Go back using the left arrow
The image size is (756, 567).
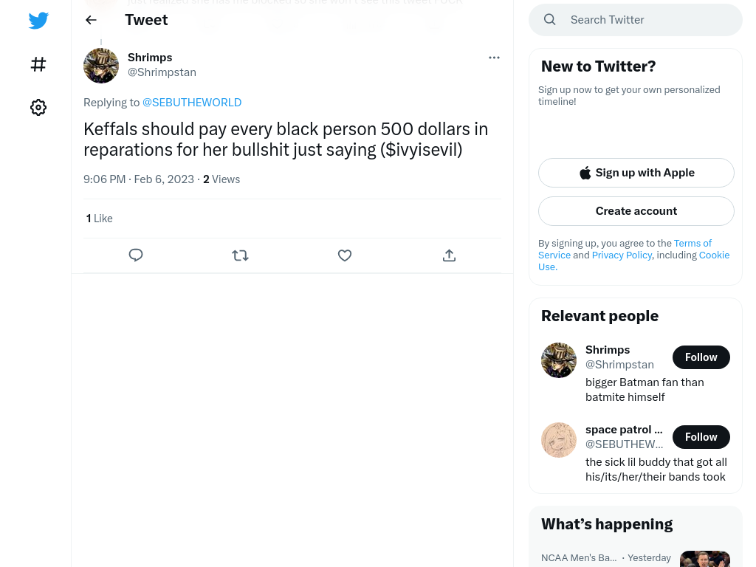[91, 20]
